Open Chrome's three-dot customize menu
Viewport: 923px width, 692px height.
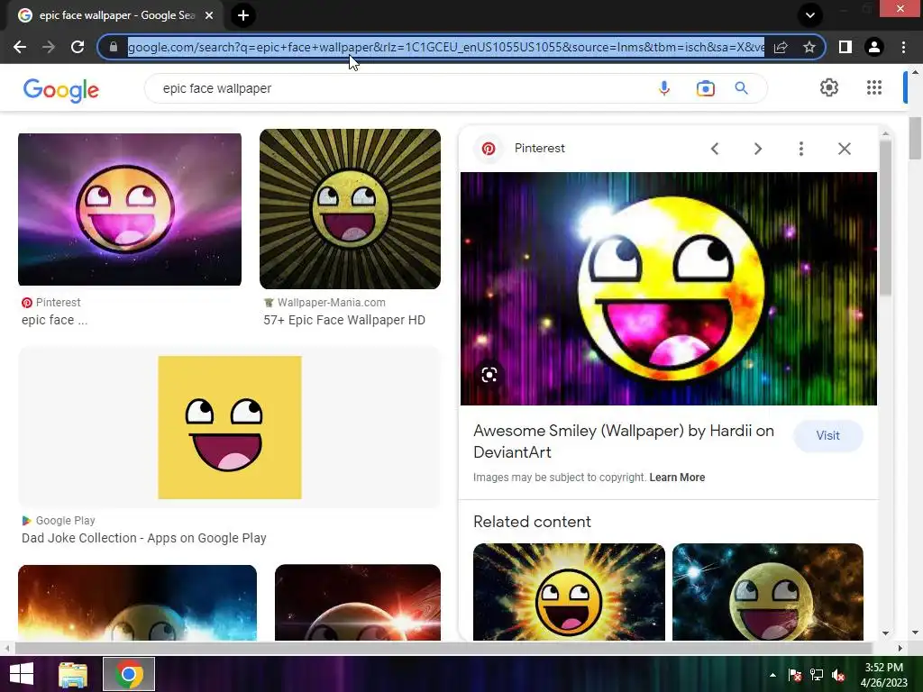tap(903, 47)
